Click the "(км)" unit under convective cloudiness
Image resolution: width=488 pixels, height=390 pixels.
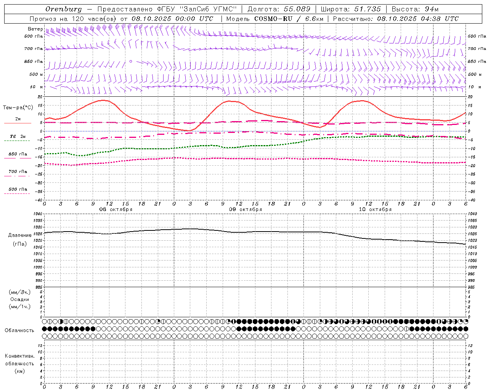click(20, 371)
